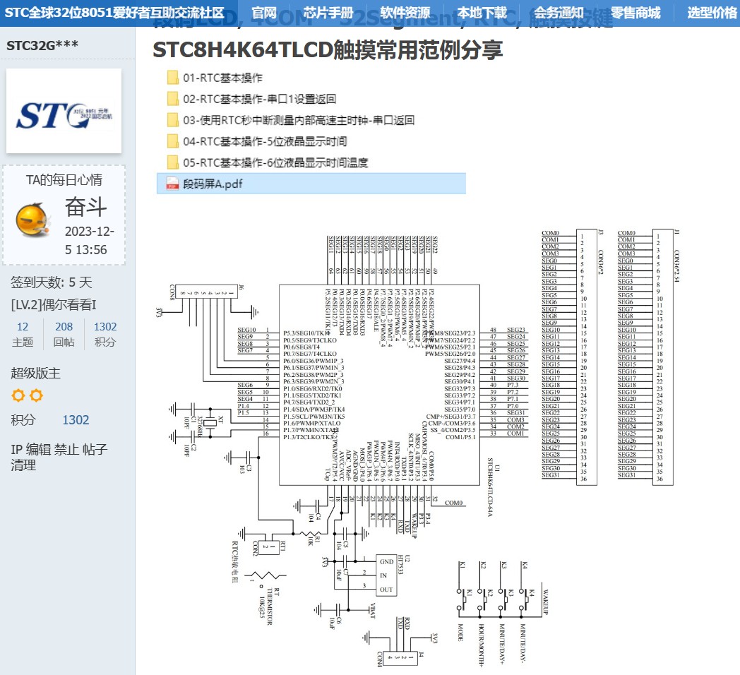Open the 会务通知 menu item
740x675 pixels.
559,13
